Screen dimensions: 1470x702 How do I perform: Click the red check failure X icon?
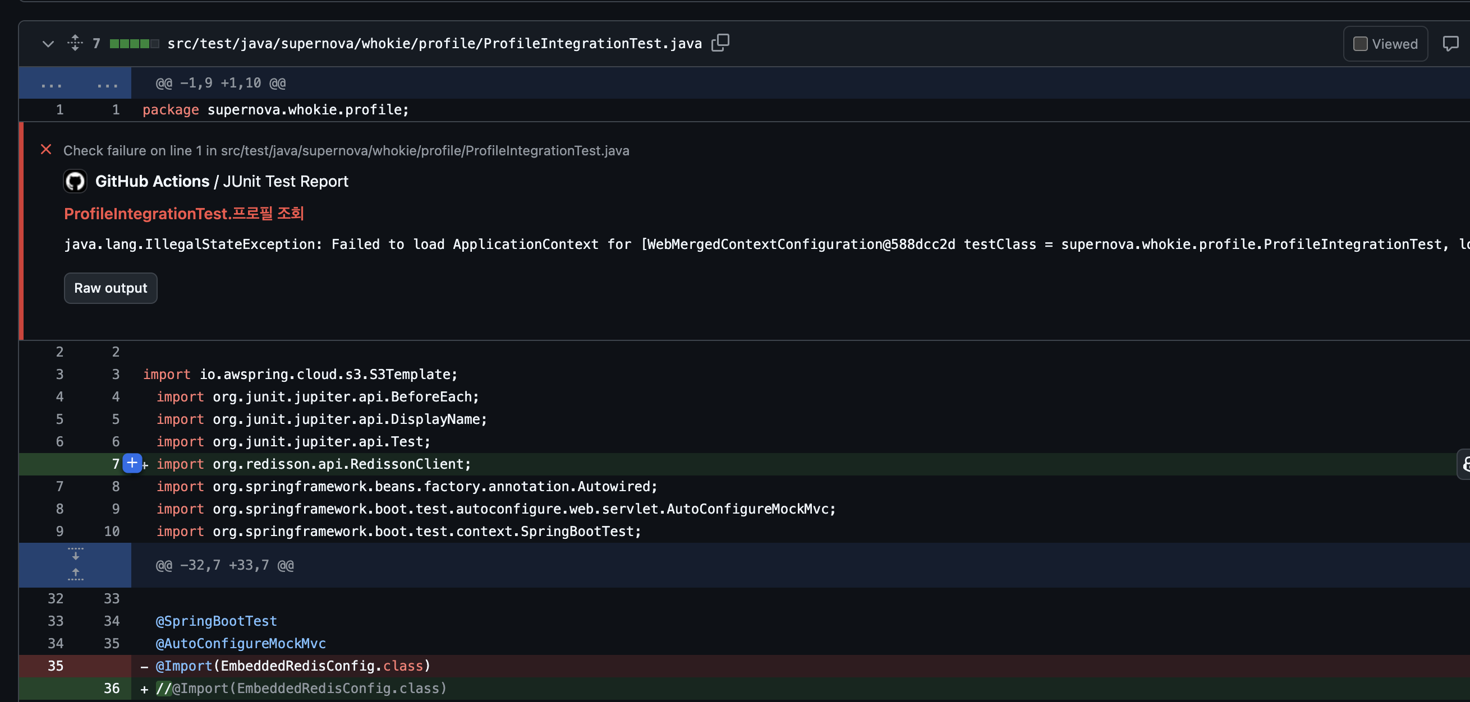(x=46, y=150)
